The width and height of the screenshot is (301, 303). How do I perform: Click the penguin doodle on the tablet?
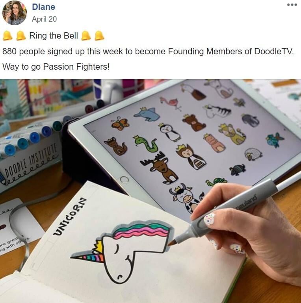[171, 131]
